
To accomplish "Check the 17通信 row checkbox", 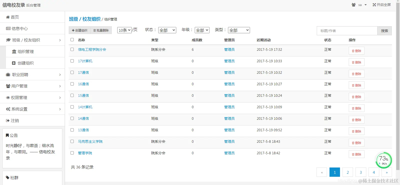I will tap(72, 72).
